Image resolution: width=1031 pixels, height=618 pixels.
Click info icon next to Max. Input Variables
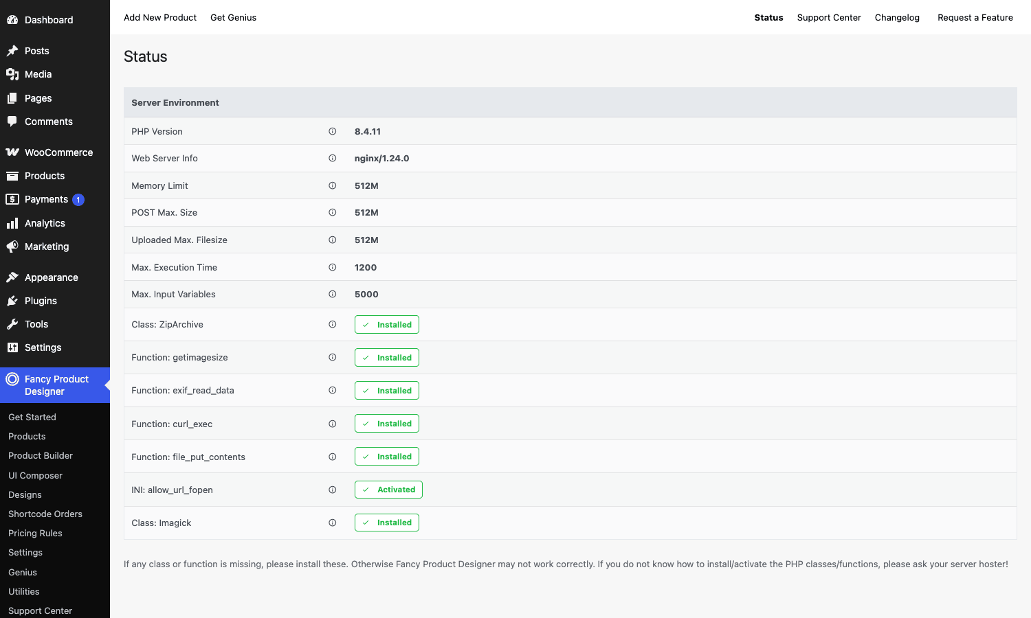coord(333,294)
